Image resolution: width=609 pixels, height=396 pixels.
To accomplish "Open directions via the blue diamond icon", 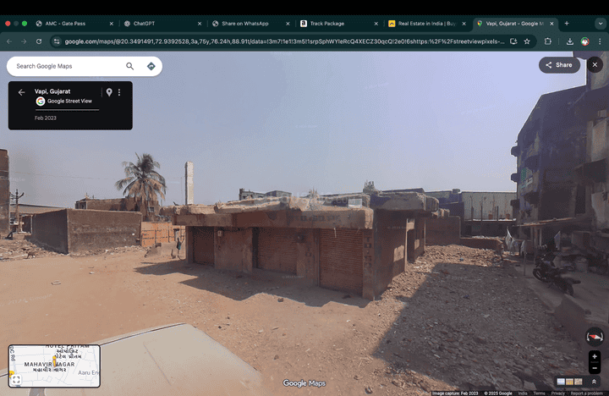I will tap(151, 66).
